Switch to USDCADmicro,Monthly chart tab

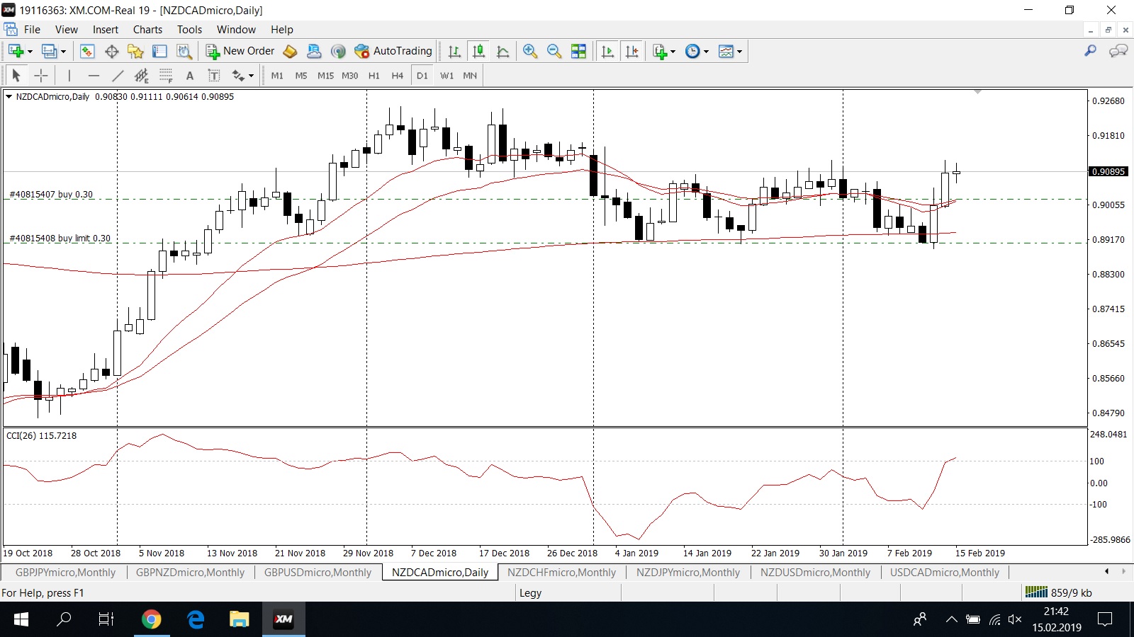[x=945, y=573]
